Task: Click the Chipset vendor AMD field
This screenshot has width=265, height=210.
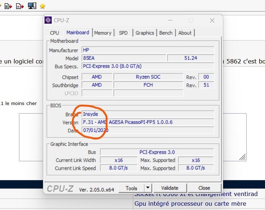Action: [x=97, y=77]
